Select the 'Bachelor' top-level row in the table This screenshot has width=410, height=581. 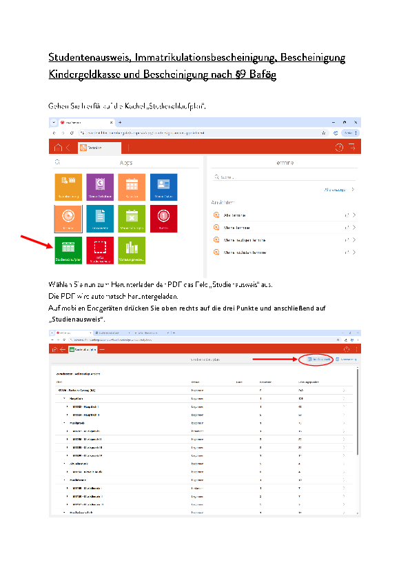click(204, 390)
